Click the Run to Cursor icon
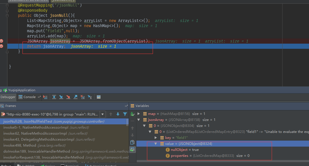 click(x=90, y=97)
